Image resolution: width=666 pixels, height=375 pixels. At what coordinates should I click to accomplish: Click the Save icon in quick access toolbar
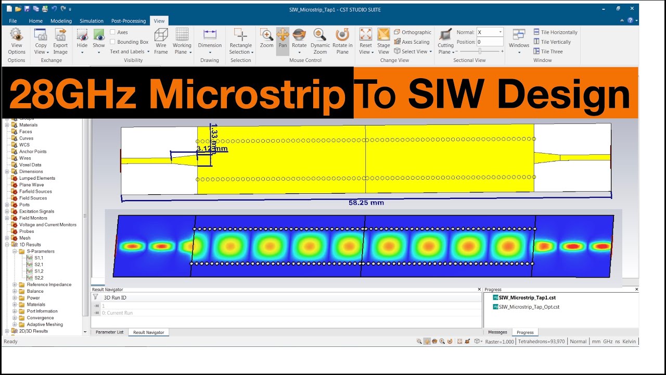(27, 9)
